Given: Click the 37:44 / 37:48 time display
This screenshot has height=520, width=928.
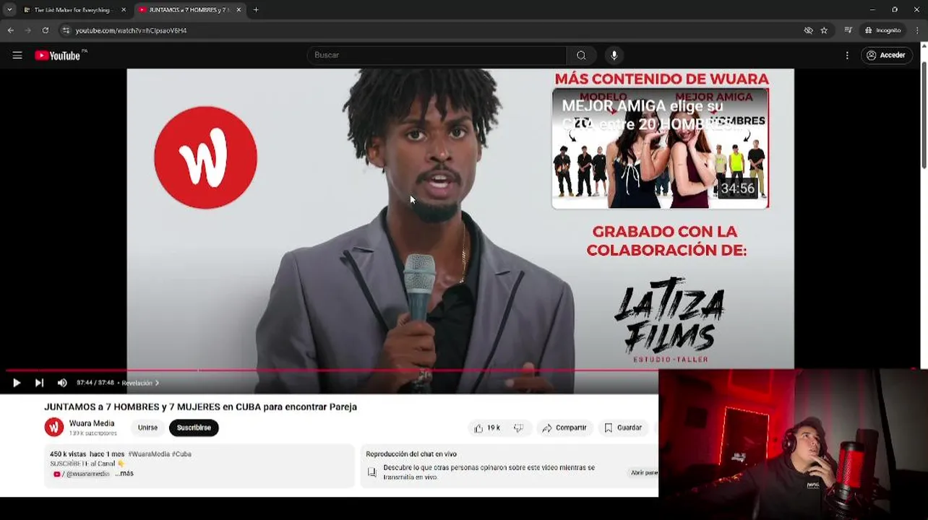Looking at the screenshot, I should pos(95,383).
